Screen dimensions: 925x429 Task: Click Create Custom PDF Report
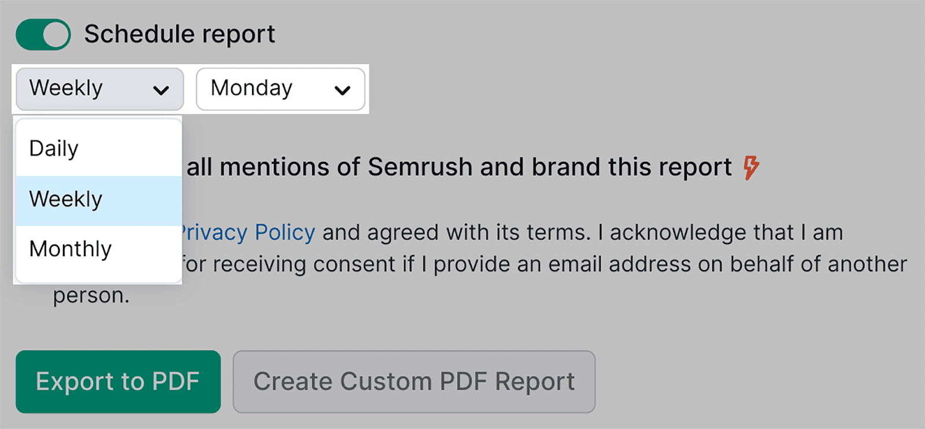[414, 381]
